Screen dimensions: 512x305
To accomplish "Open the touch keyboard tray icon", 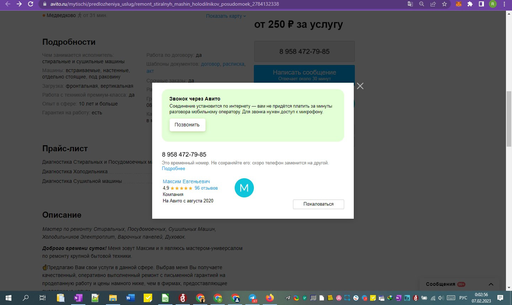I will tap(451, 298).
